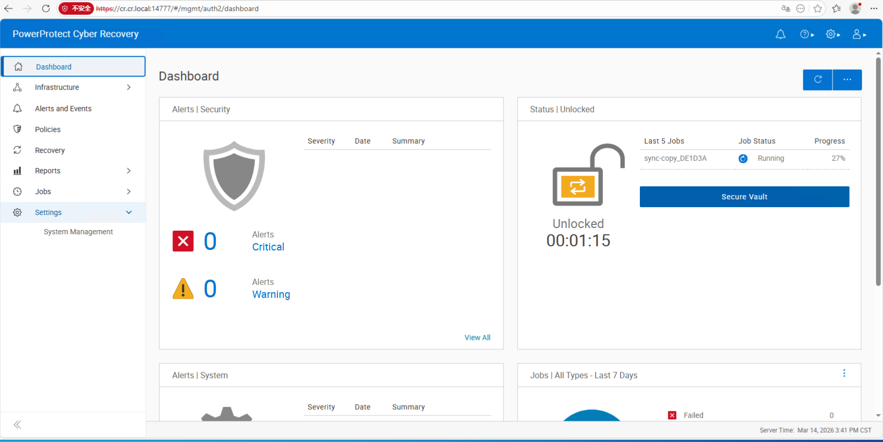Open the Critical alerts link
Image resolution: width=883 pixels, height=442 pixels.
point(268,247)
